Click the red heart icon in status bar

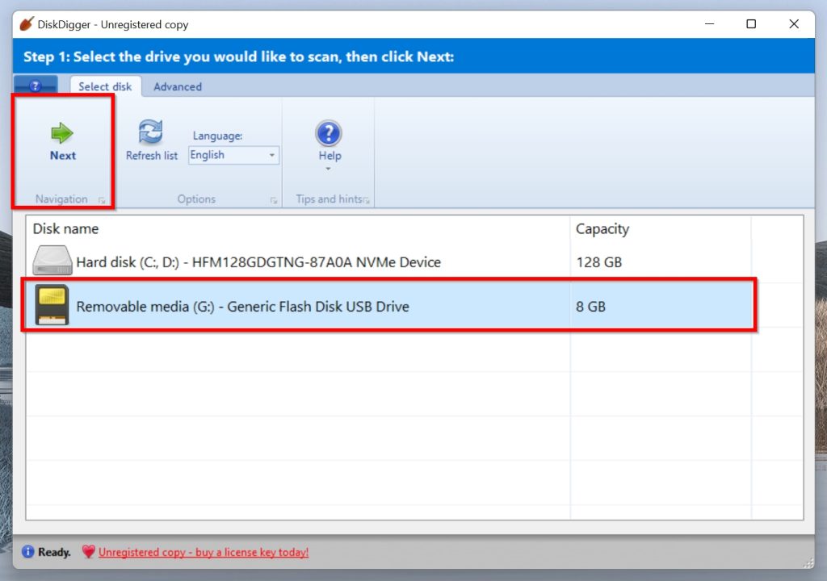click(x=88, y=553)
